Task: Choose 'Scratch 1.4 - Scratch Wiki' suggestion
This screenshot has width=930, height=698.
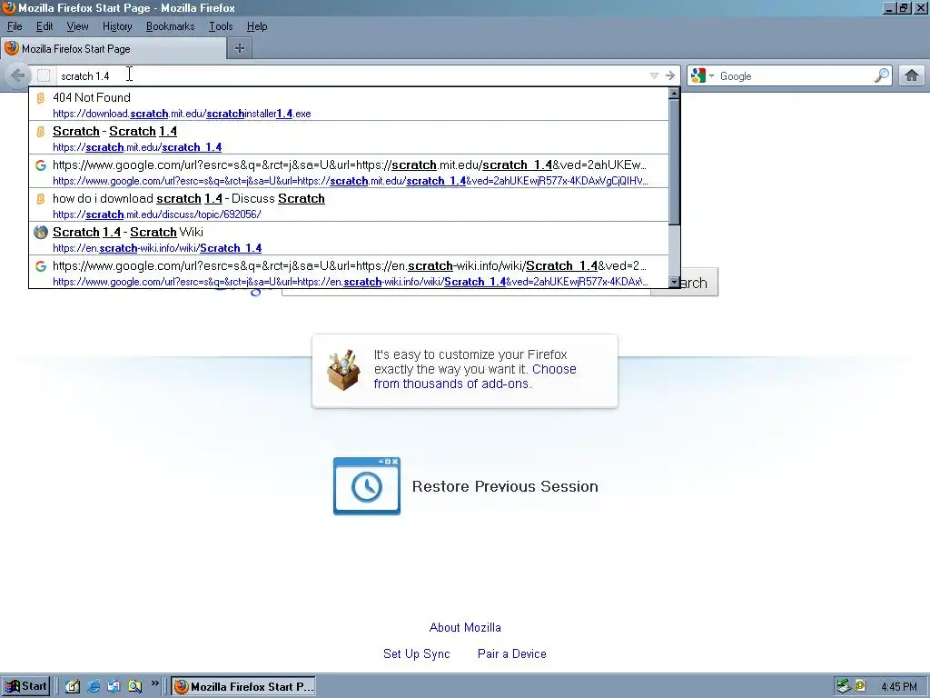Action: click(349, 239)
